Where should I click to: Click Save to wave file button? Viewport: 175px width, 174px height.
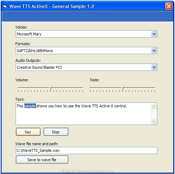tap(42, 160)
